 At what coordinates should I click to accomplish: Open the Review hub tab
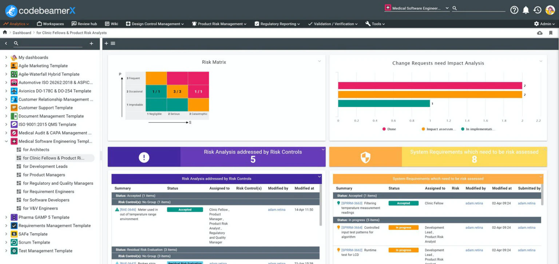pyautogui.click(x=84, y=24)
